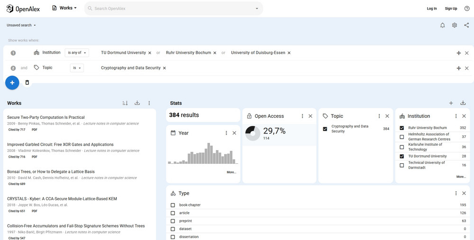This screenshot has width=474, height=240.
Task: Open the help question mark icon
Action: tap(466, 8)
